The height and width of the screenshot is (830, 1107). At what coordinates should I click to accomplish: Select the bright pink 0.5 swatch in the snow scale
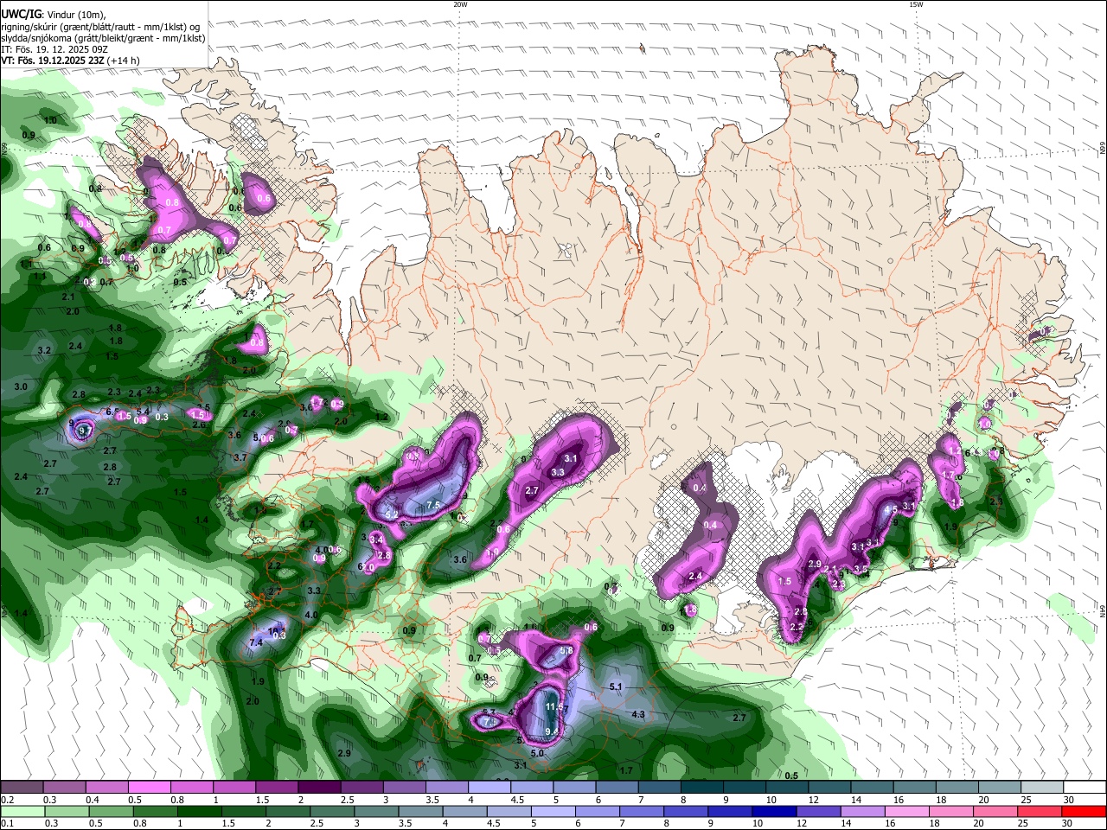[x=149, y=788]
